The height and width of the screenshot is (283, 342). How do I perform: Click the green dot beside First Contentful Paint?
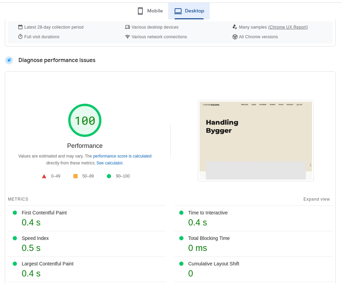[15, 213]
